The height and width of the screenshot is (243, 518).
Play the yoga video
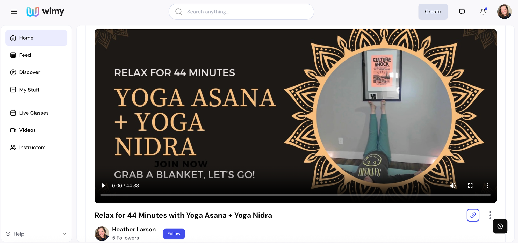(x=104, y=186)
